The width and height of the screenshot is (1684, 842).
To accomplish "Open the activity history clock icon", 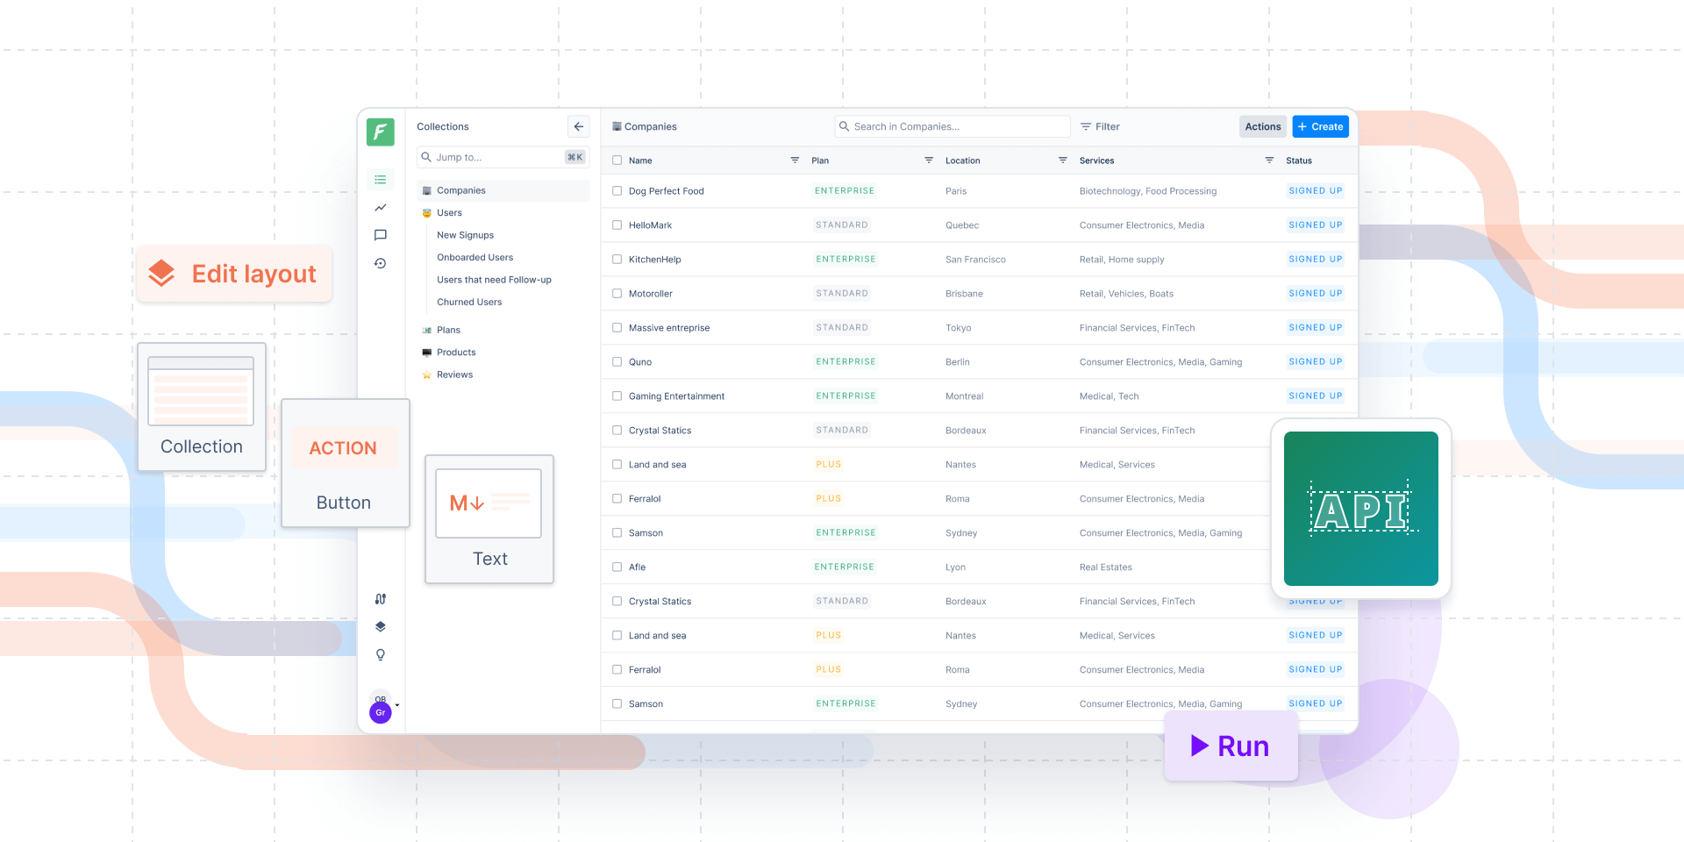I will (x=380, y=263).
